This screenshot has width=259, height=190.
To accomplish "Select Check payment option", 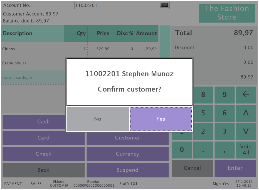I will [x=43, y=154].
